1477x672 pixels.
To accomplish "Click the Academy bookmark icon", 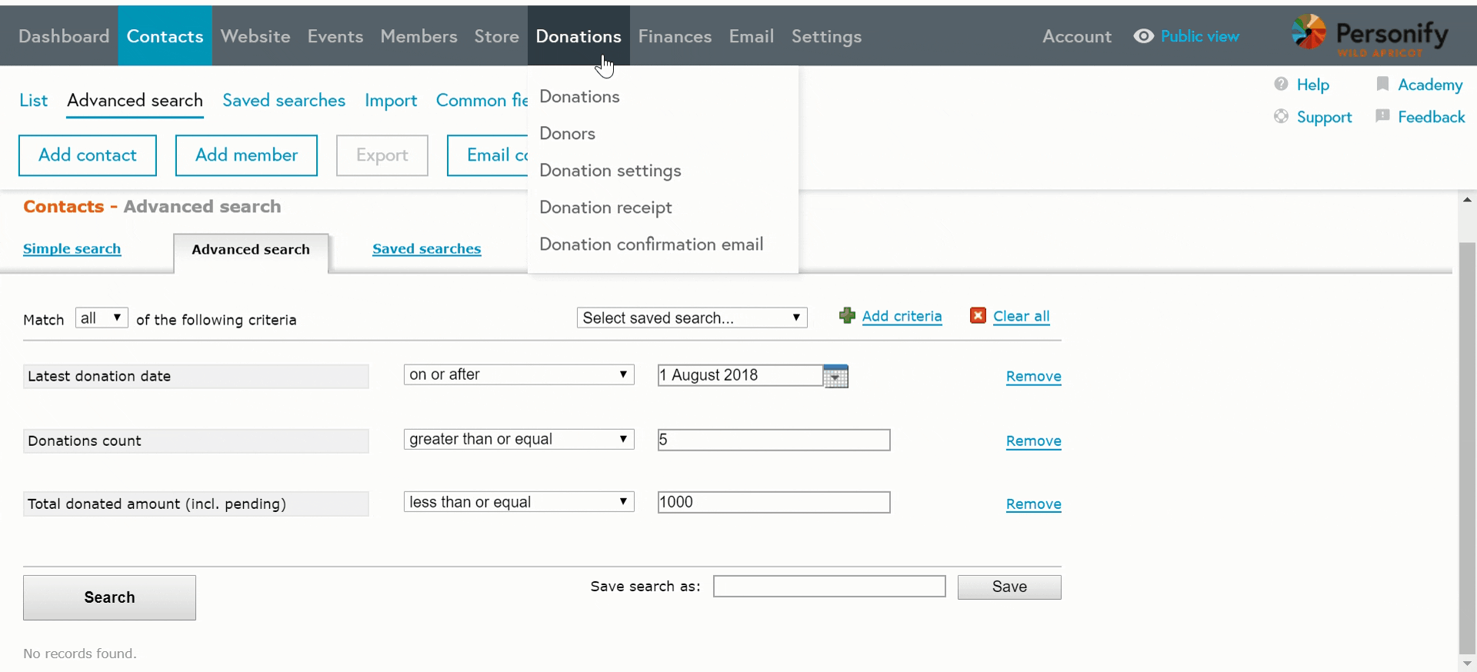I will coord(1382,85).
